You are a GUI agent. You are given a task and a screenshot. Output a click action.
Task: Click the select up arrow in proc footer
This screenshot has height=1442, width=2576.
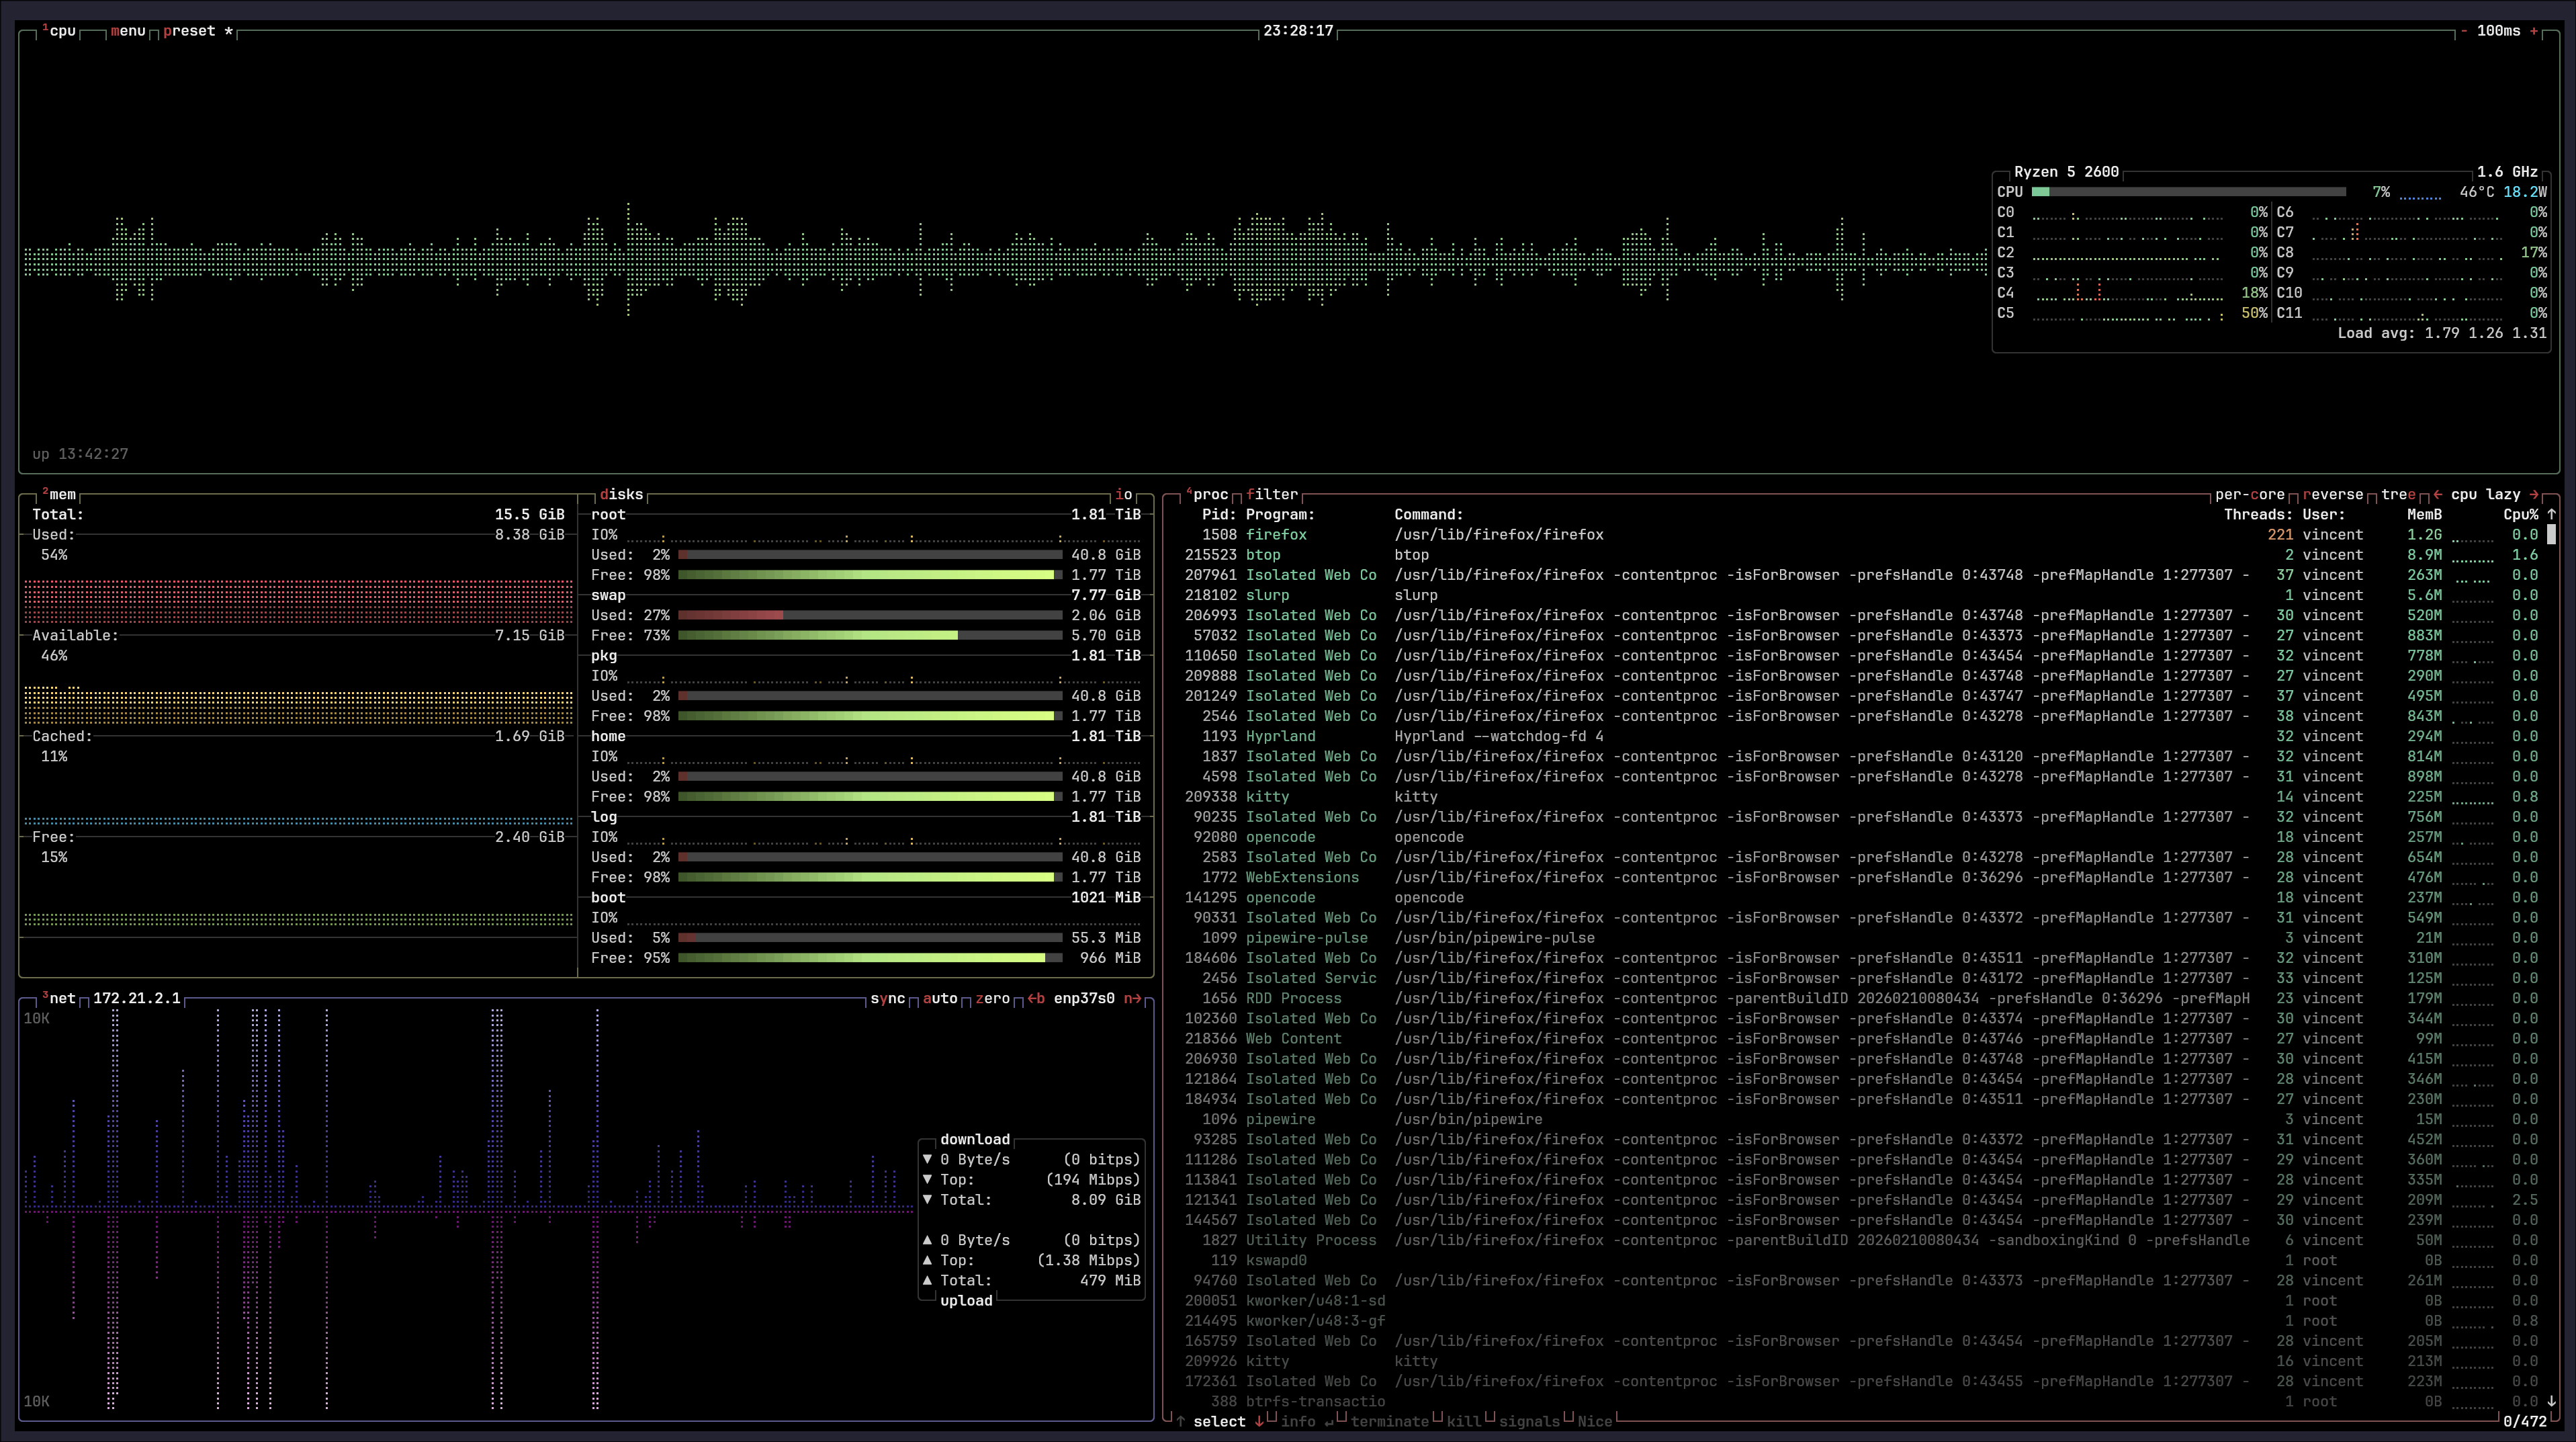pyautogui.click(x=1181, y=1422)
